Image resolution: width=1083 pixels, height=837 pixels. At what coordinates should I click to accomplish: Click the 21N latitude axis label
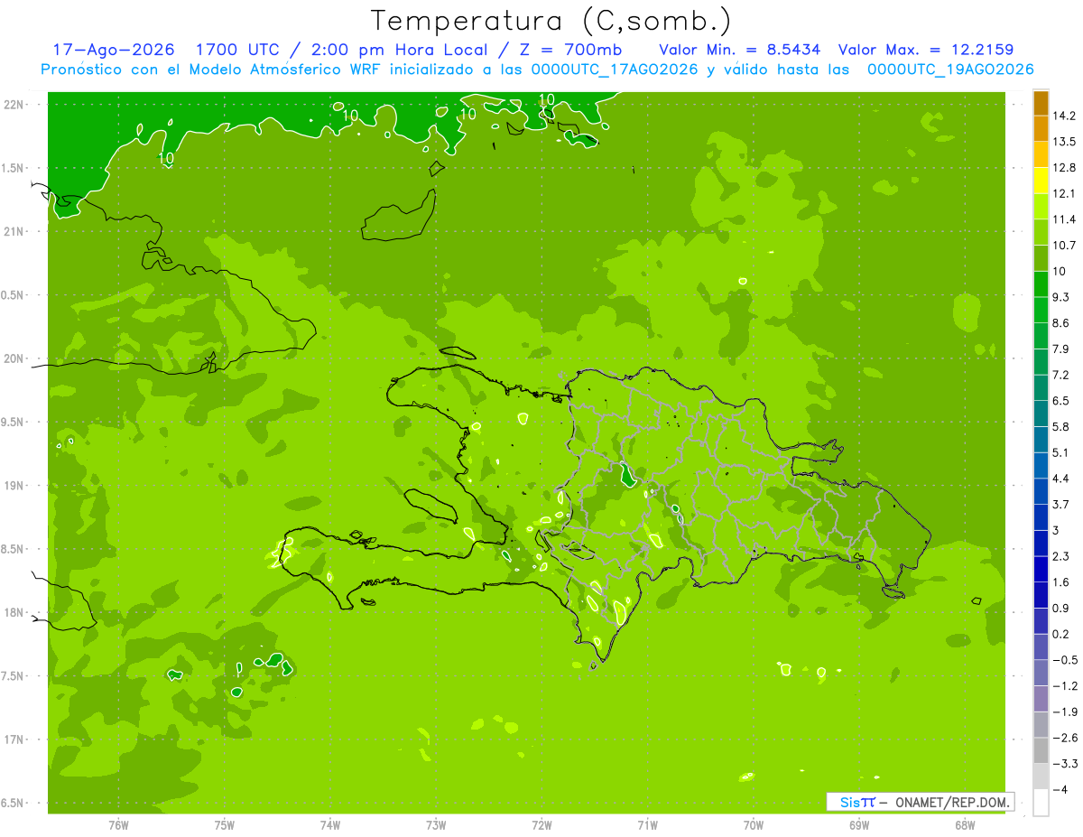14,231
